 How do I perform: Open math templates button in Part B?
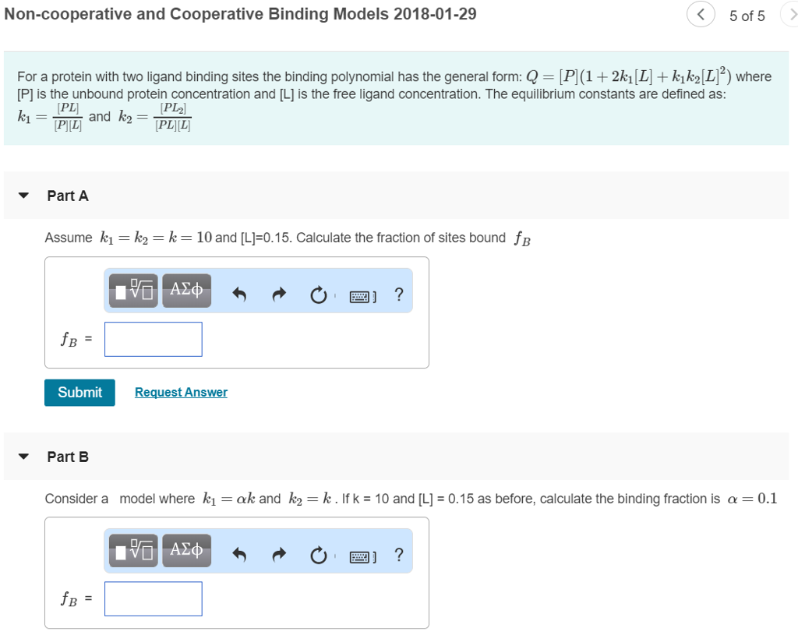coord(134,552)
